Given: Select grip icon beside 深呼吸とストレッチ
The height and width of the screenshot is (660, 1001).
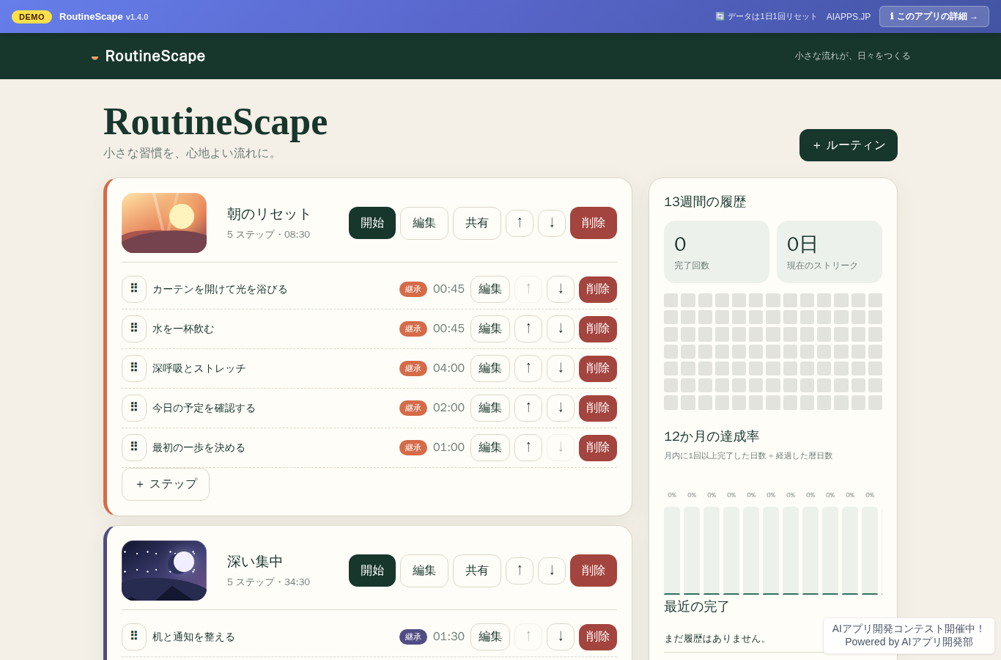Looking at the screenshot, I should (134, 368).
